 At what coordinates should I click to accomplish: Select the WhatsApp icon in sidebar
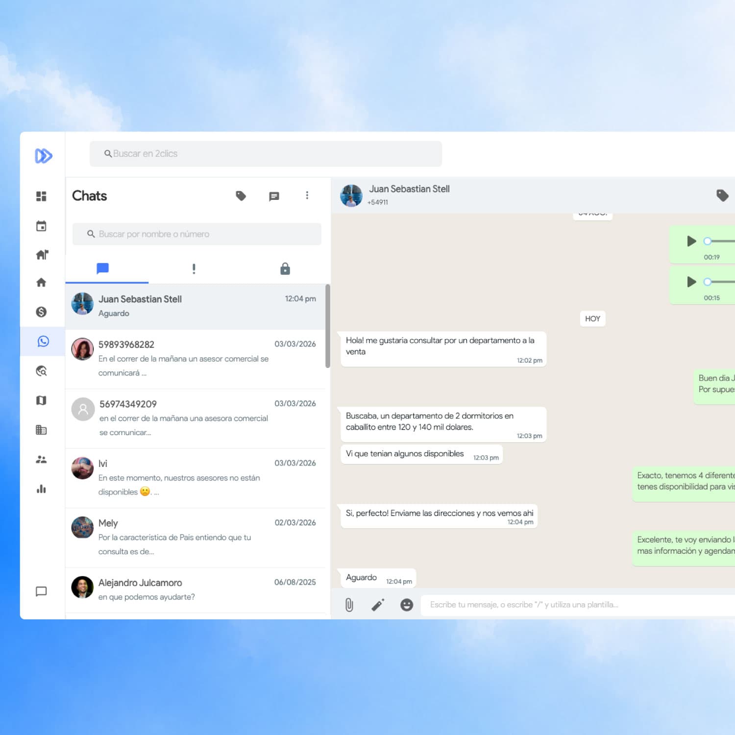43,341
